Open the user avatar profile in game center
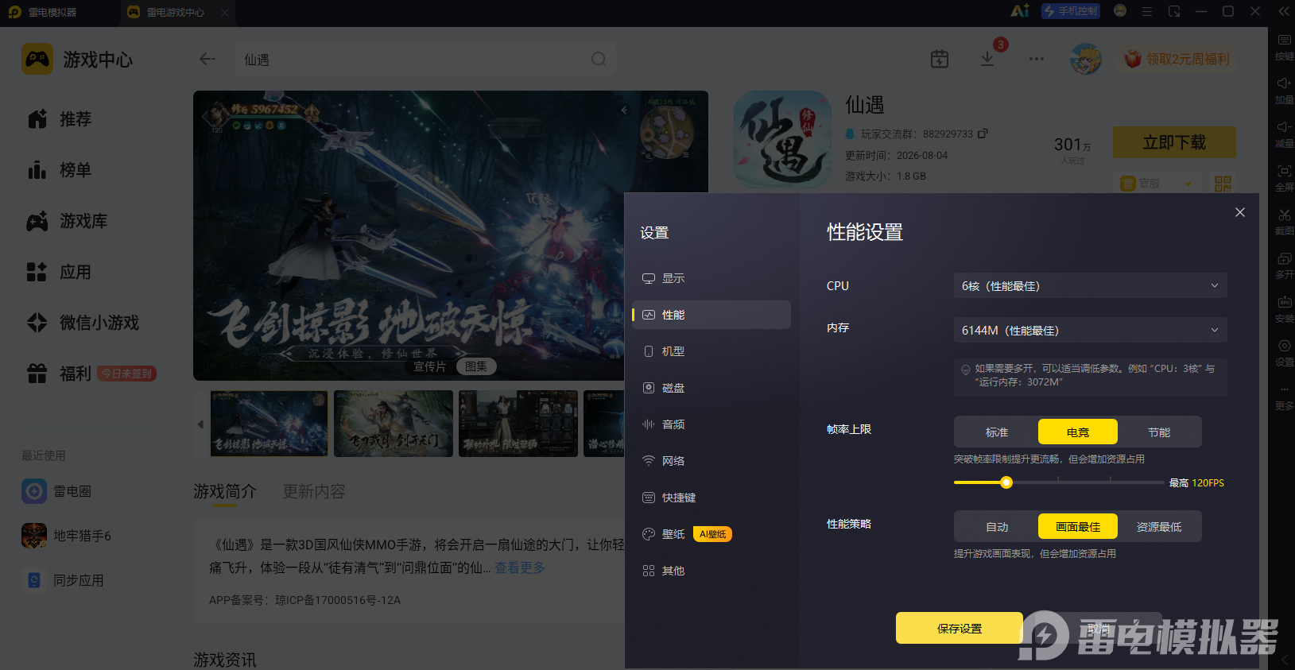Image resolution: width=1295 pixels, height=670 pixels. tap(1086, 59)
